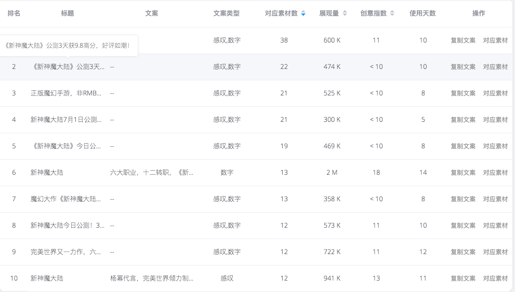The width and height of the screenshot is (515, 292).
Task: Select title 正版魔幻手游，非RMB...
Action: point(66,93)
